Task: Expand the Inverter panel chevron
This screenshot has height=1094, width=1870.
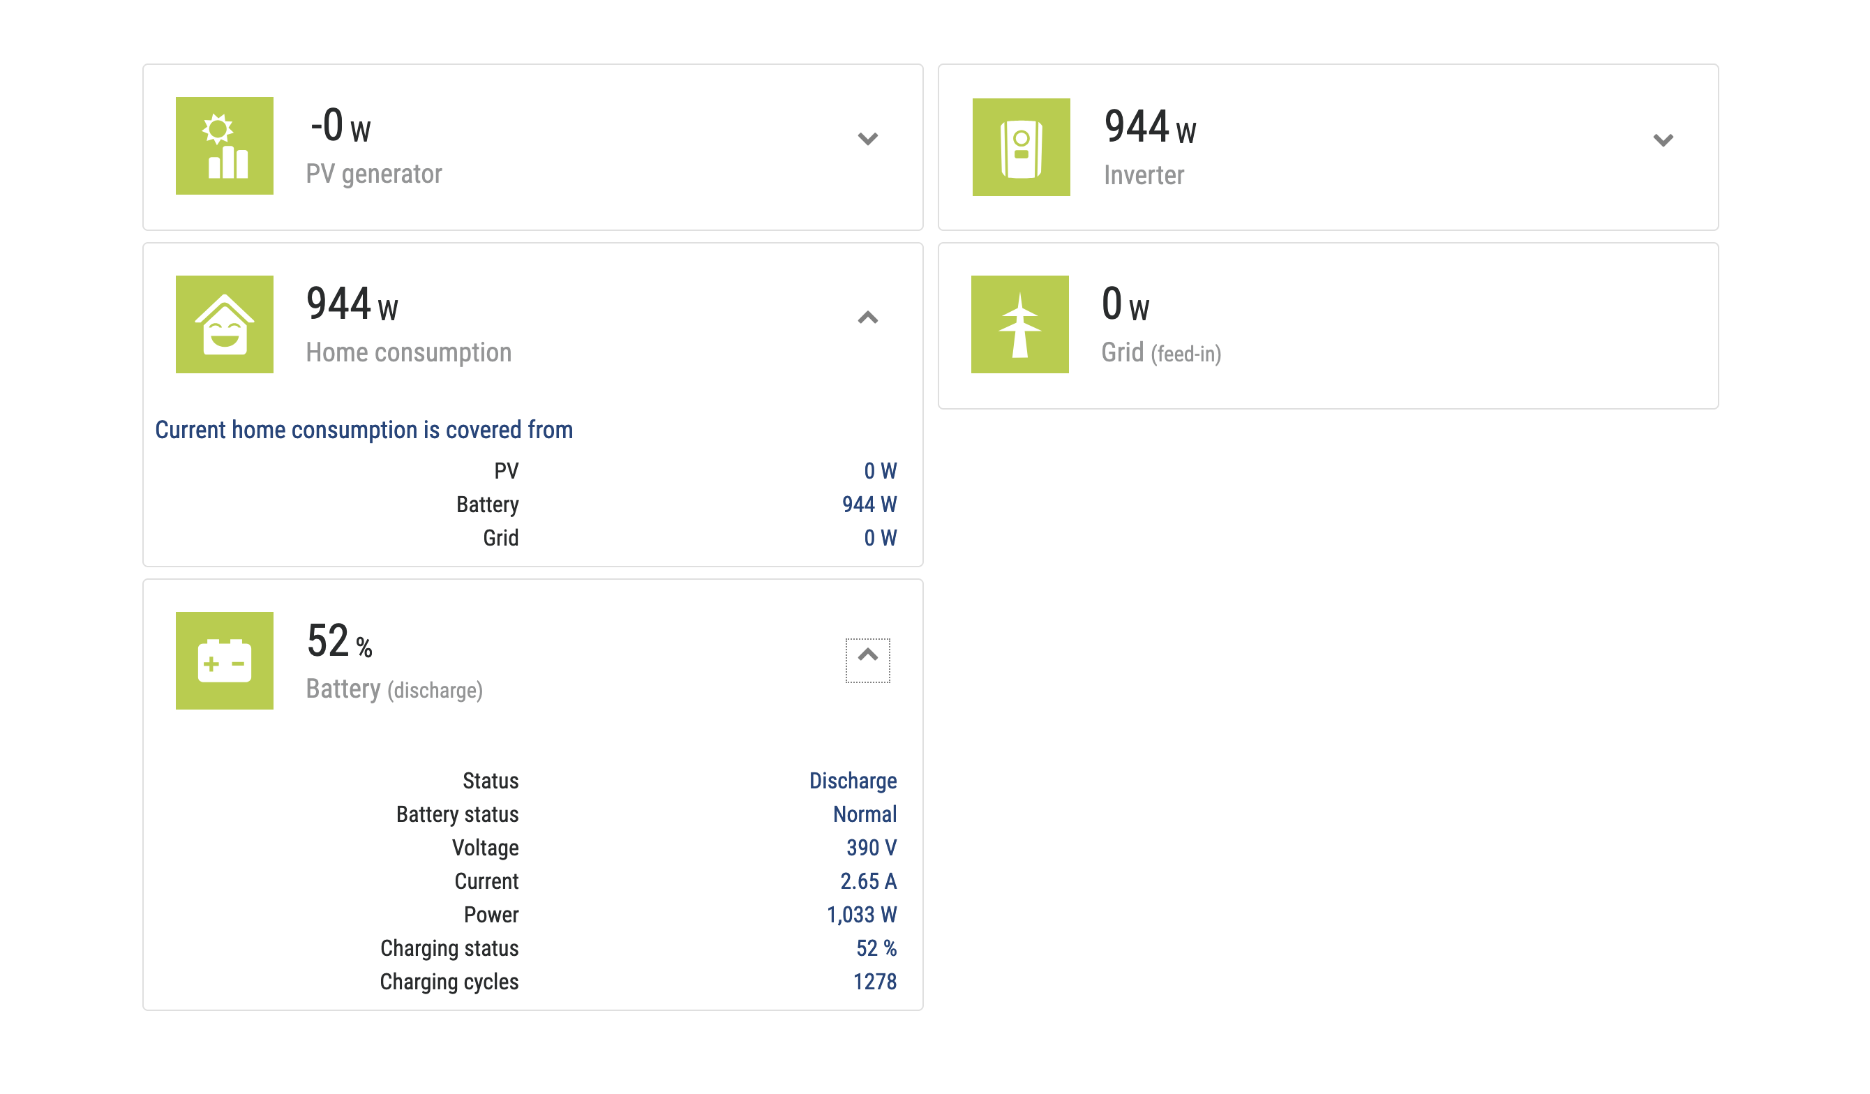Action: (1662, 140)
